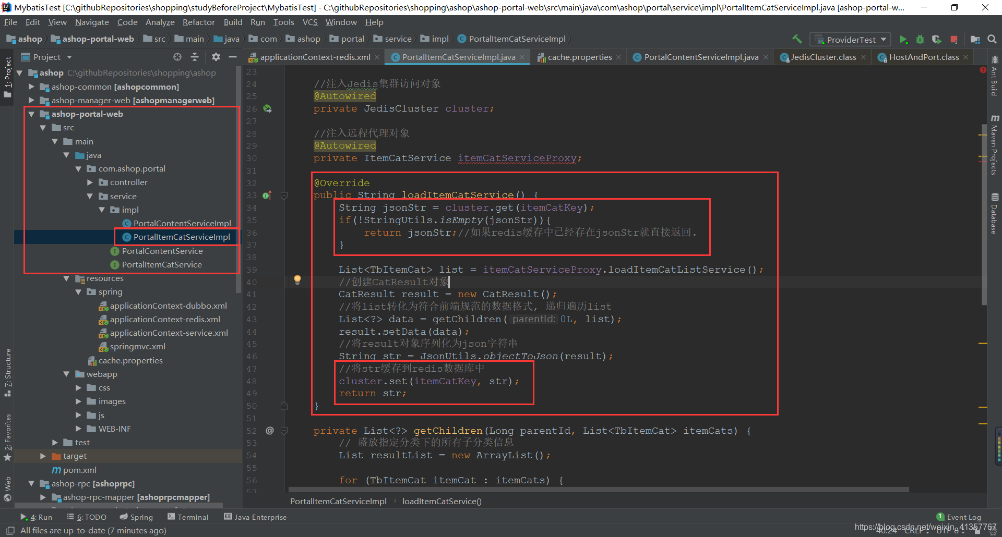Toggle the Structure tool window tab
1002x537 pixels.
pos(8,372)
